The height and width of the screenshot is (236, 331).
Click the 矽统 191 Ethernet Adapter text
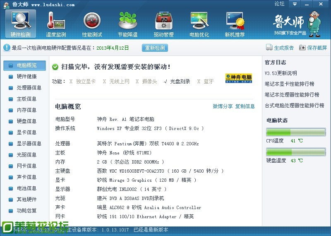[x=145, y=217]
